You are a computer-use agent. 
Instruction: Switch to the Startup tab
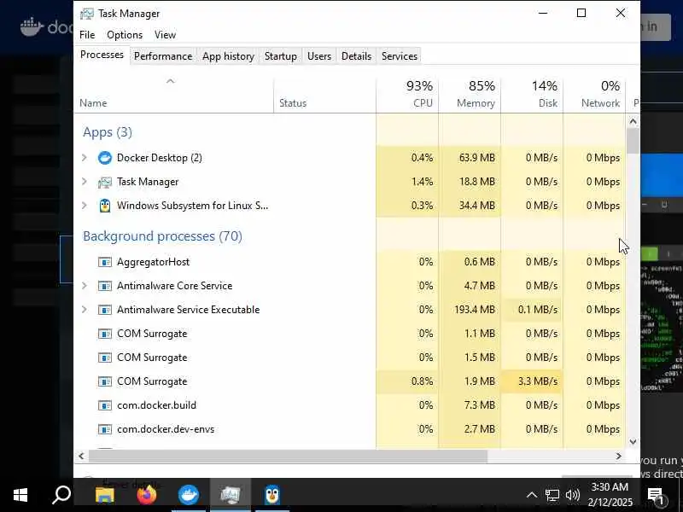point(281,56)
